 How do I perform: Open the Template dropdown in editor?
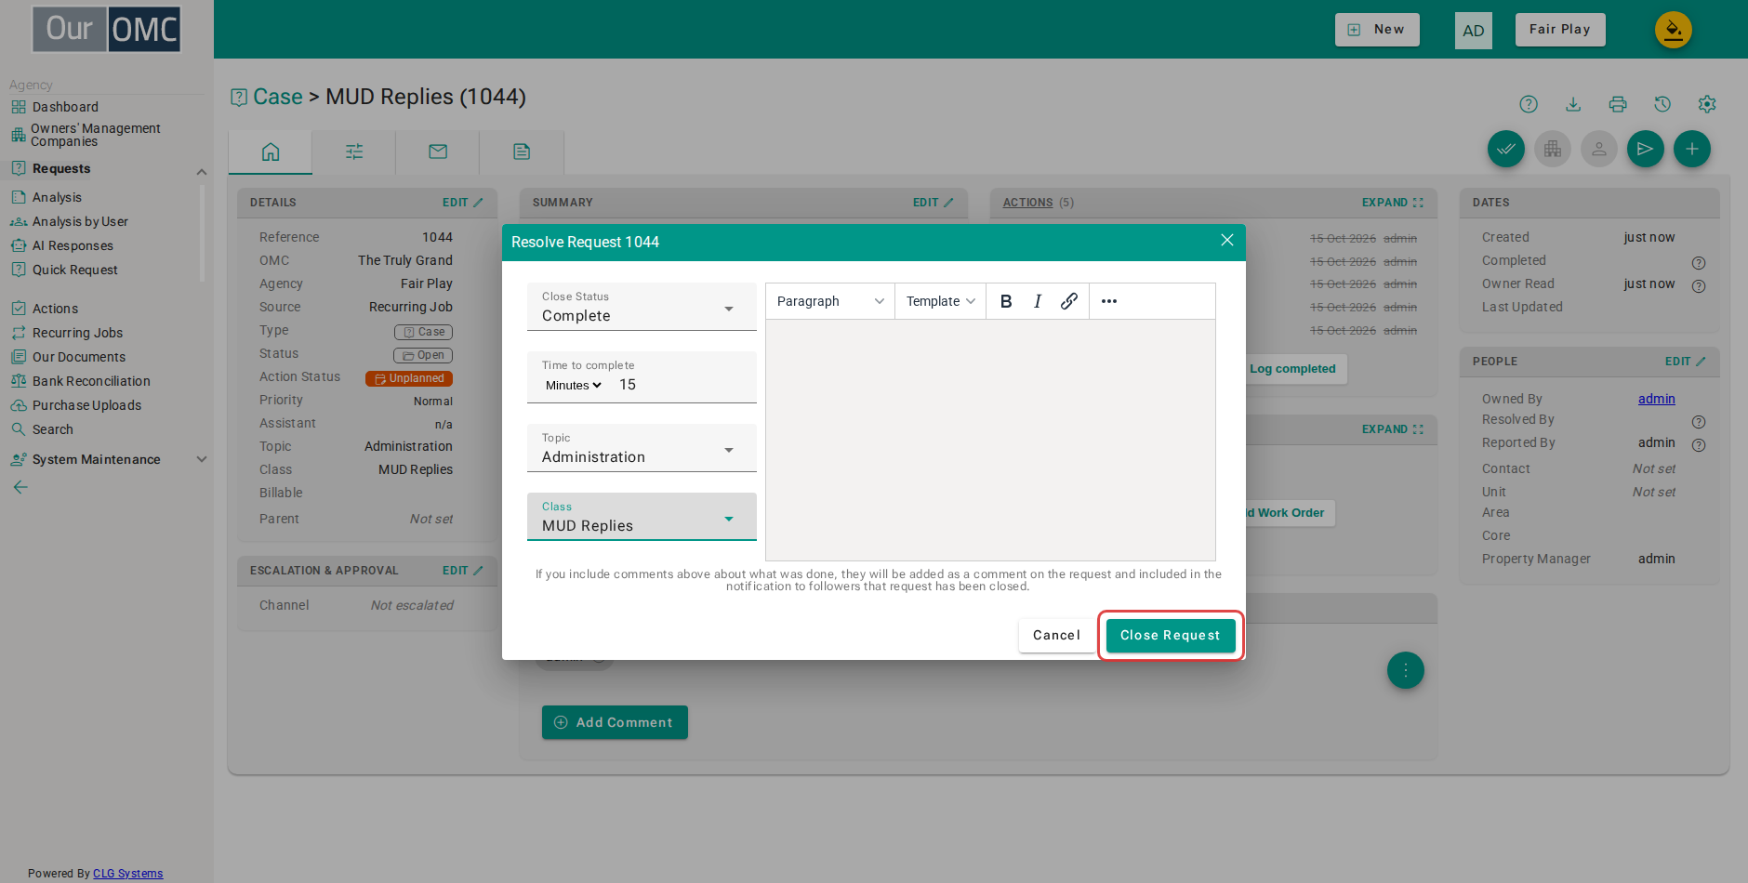tap(941, 301)
